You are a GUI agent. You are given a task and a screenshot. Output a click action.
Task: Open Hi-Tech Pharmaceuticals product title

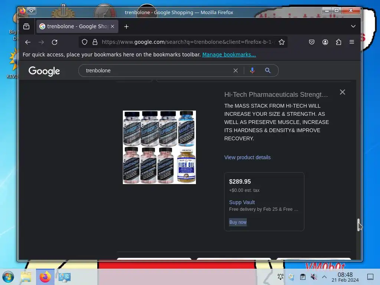point(276,95)
